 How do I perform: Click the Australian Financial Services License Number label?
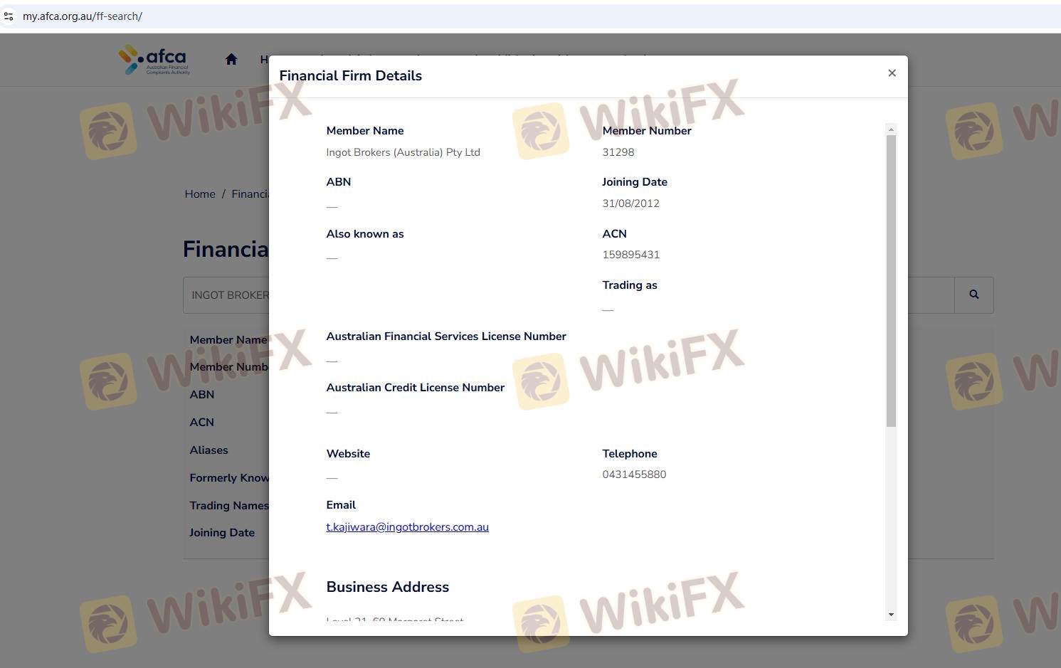click(446, 336)
